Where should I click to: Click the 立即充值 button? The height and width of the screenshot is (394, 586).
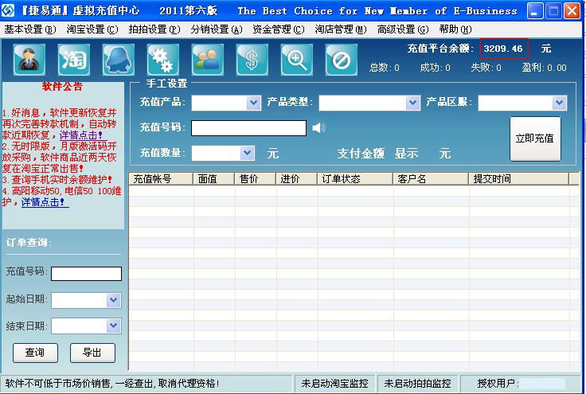point(535,138)
